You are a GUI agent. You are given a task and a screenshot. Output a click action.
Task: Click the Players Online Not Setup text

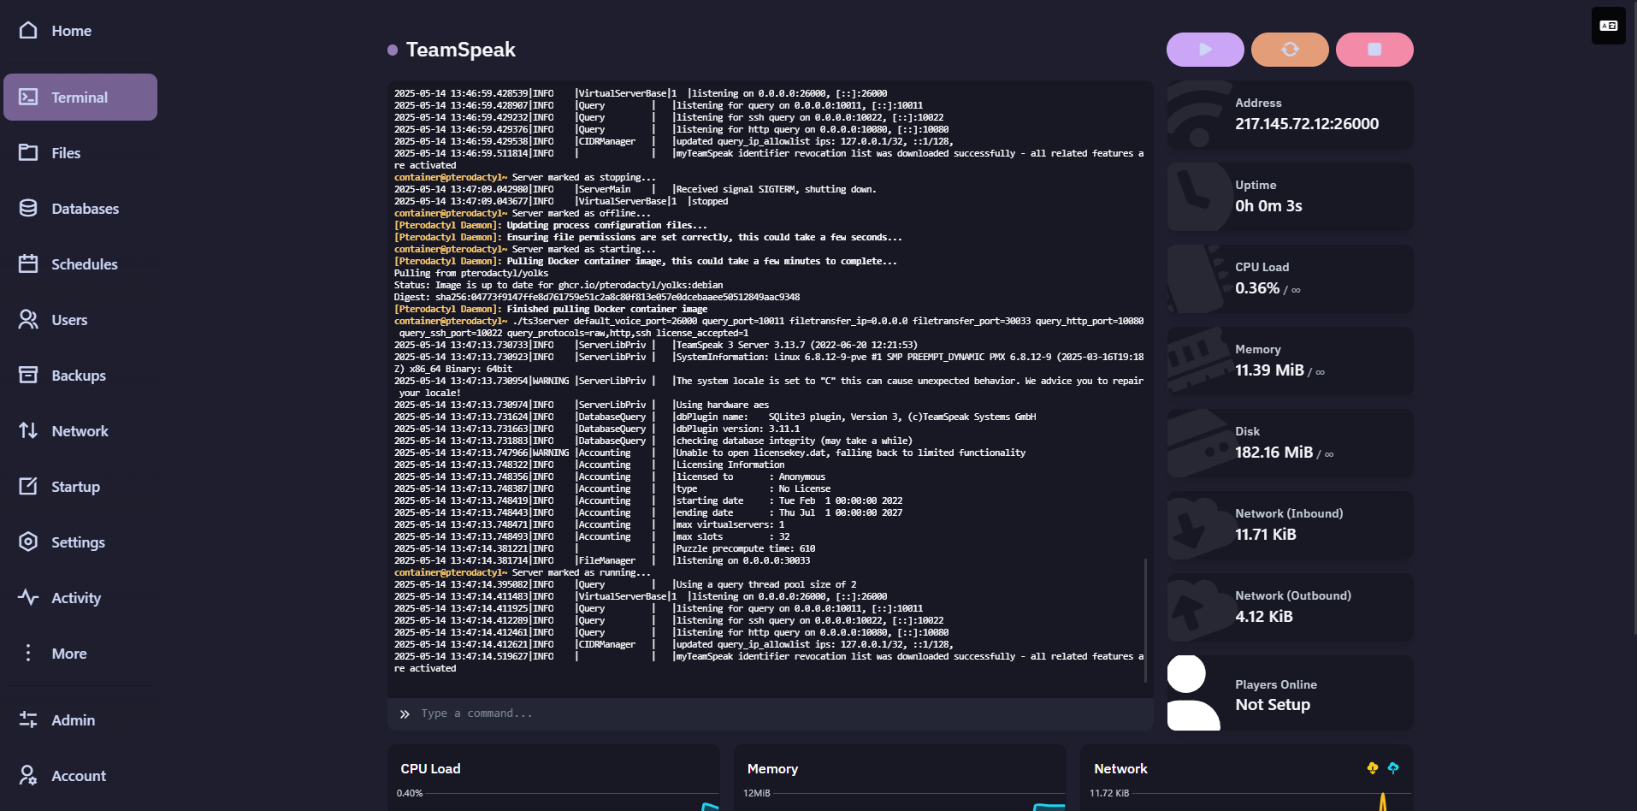(1273, 705)
